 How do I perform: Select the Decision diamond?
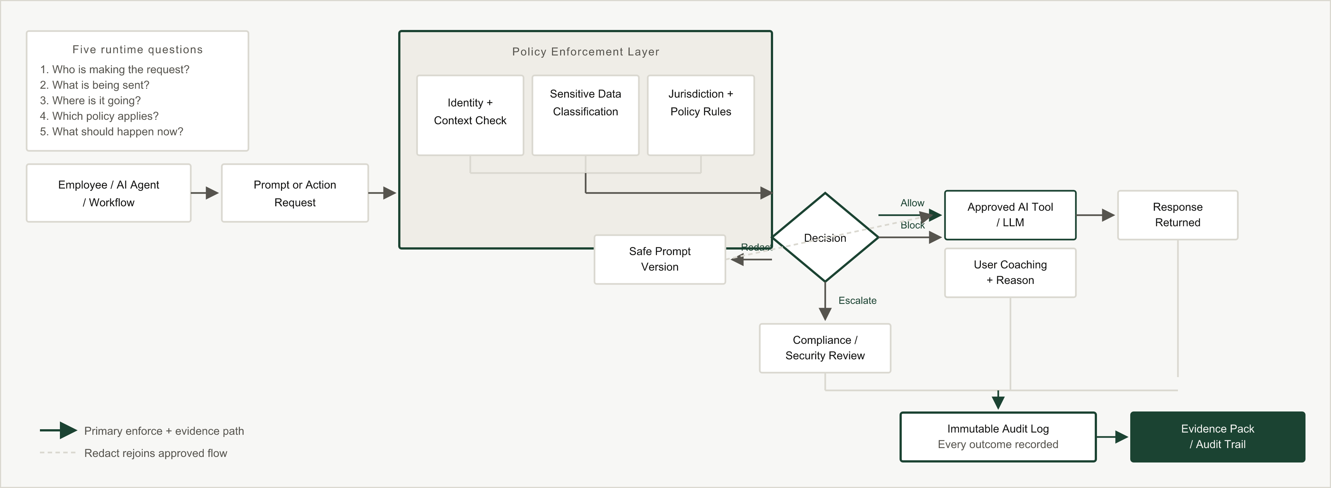click(x=825, y=238)
